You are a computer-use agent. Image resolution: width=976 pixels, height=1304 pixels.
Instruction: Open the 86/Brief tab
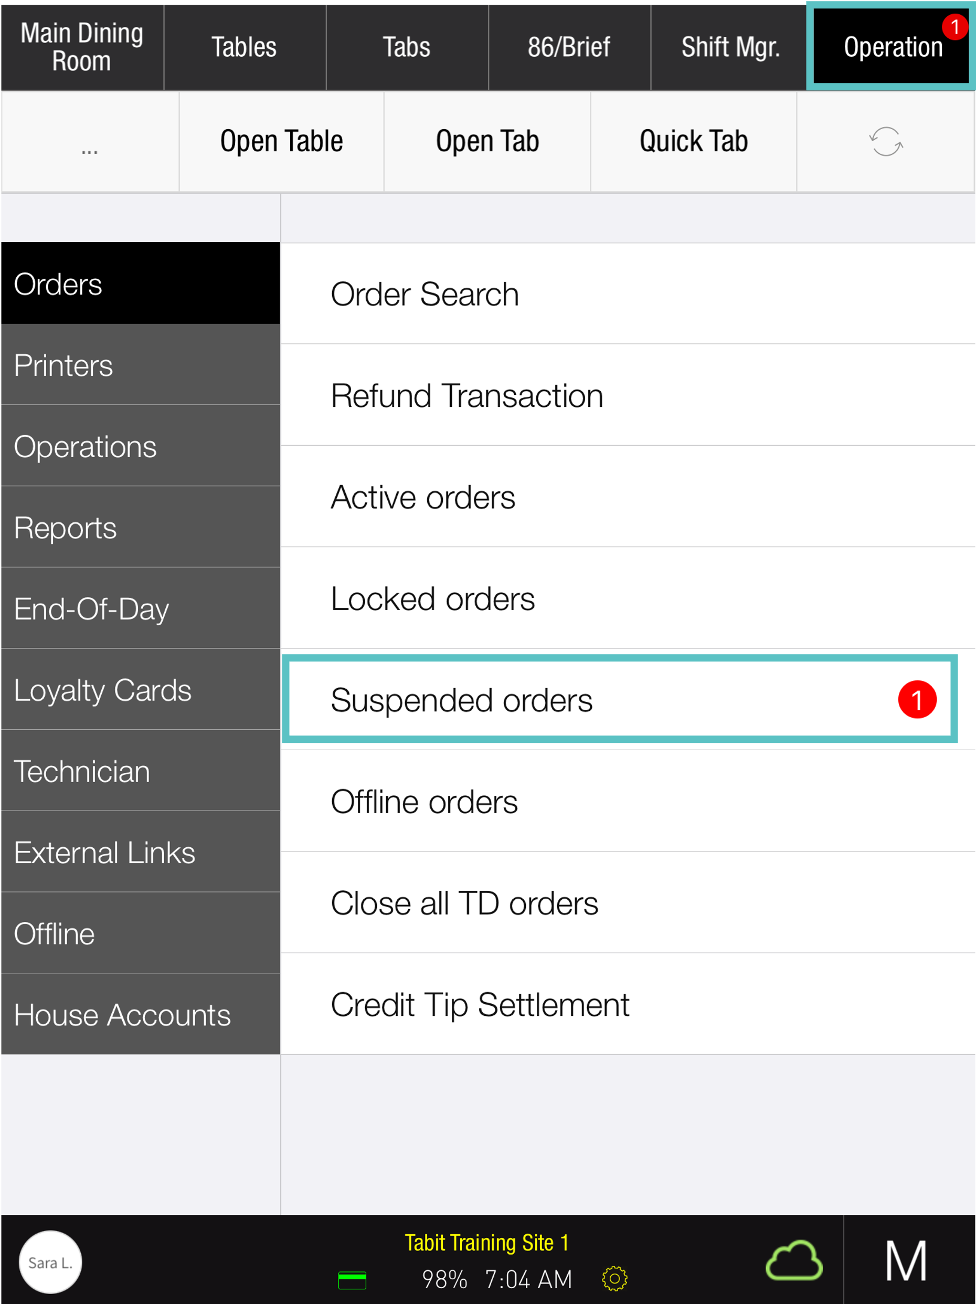point(569,47)
